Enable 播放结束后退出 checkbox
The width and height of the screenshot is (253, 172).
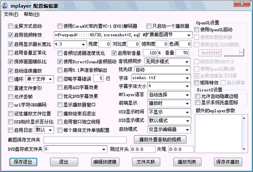point(60,113)
